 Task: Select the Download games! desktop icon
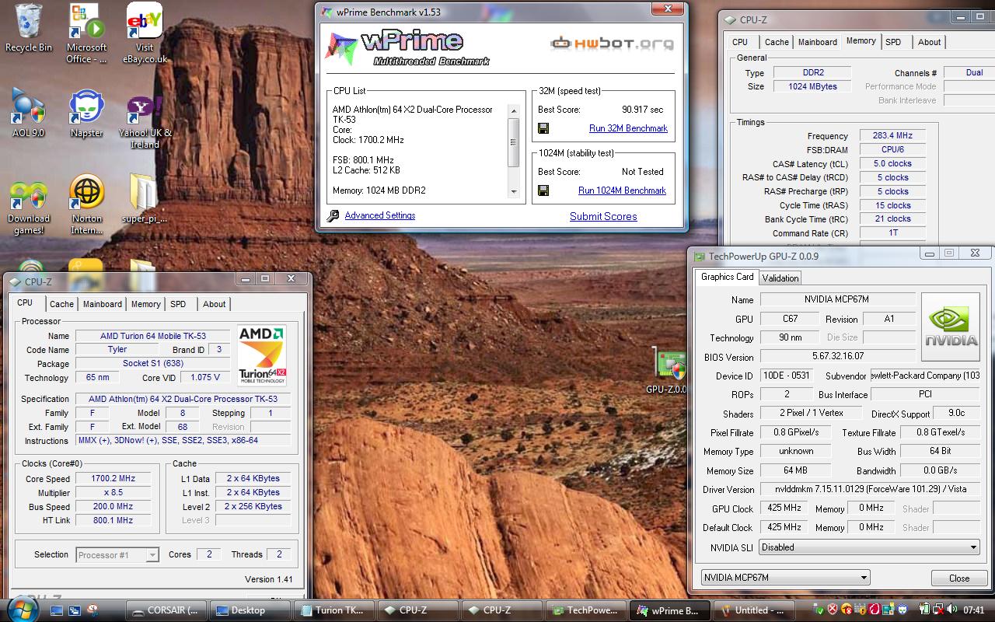coord(28,207)
